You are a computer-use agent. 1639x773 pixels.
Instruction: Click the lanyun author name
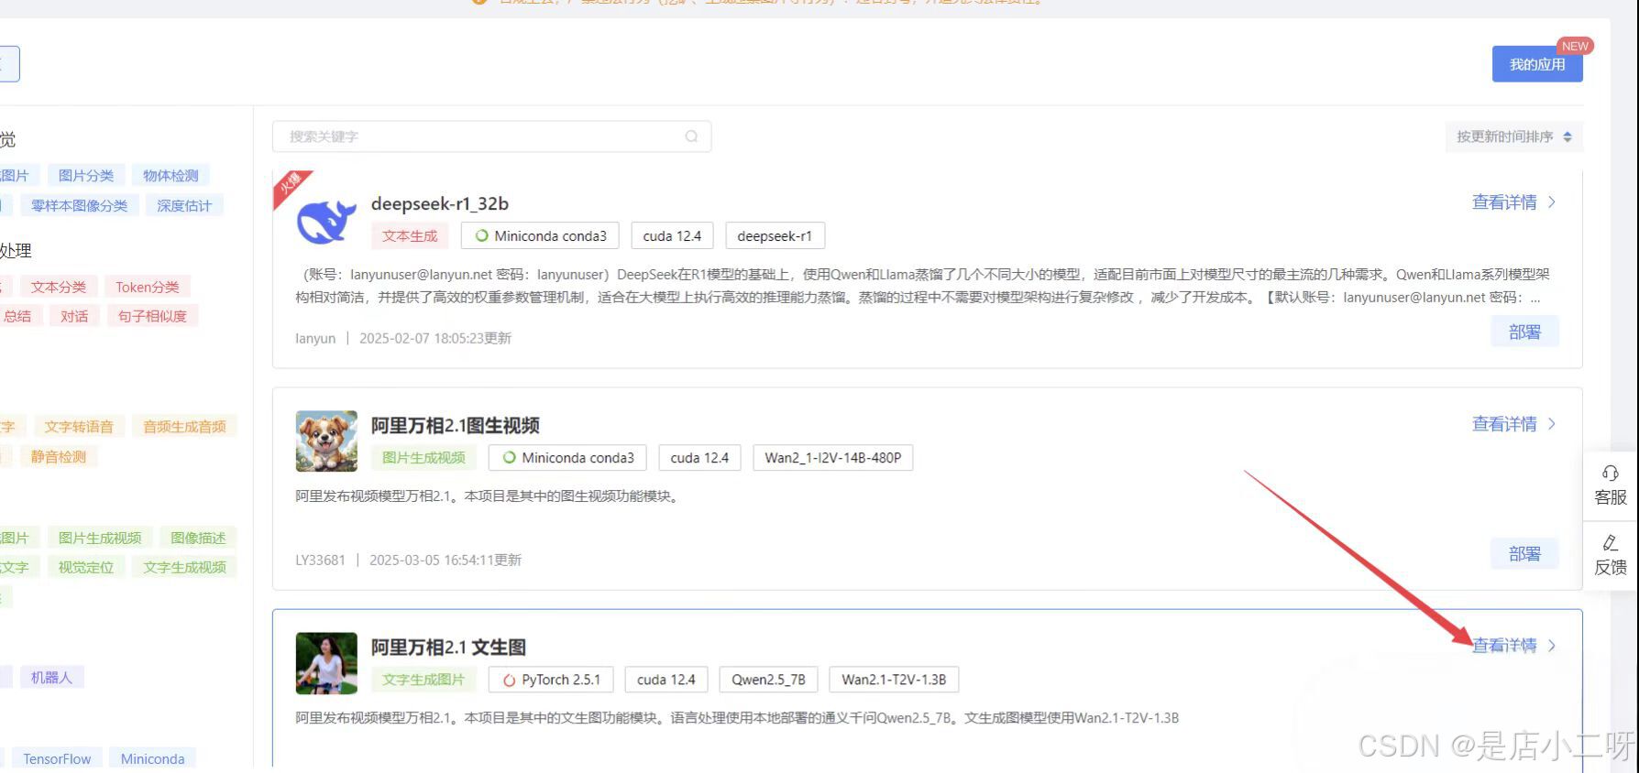(315, 338)
